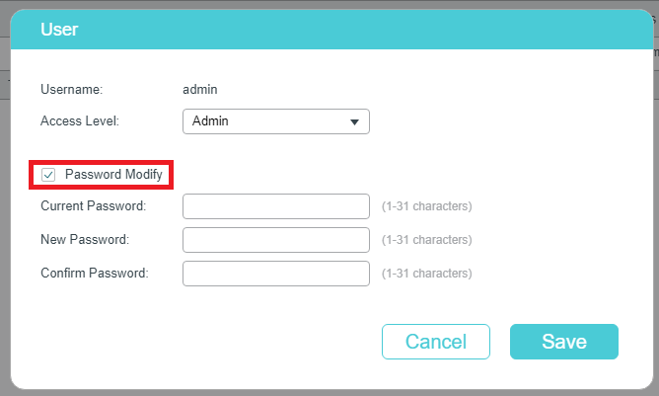The image size is (659, 396).
Task: Click the character hint beside Confirm Password
Action: pos(426,274)
